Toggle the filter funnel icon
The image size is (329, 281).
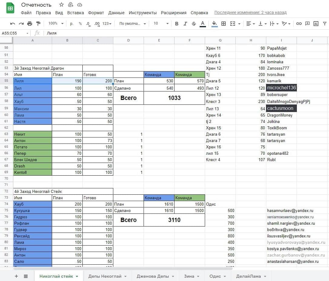pyautogui.click(x=325, y=24)
